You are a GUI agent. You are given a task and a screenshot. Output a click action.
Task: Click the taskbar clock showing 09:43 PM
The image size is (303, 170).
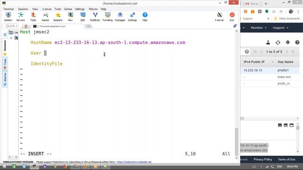[x=292, y=166]
